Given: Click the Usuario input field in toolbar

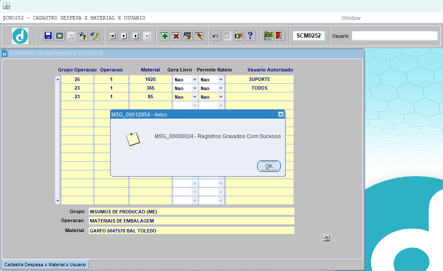Looking at the screenshot, I should 394,36.
